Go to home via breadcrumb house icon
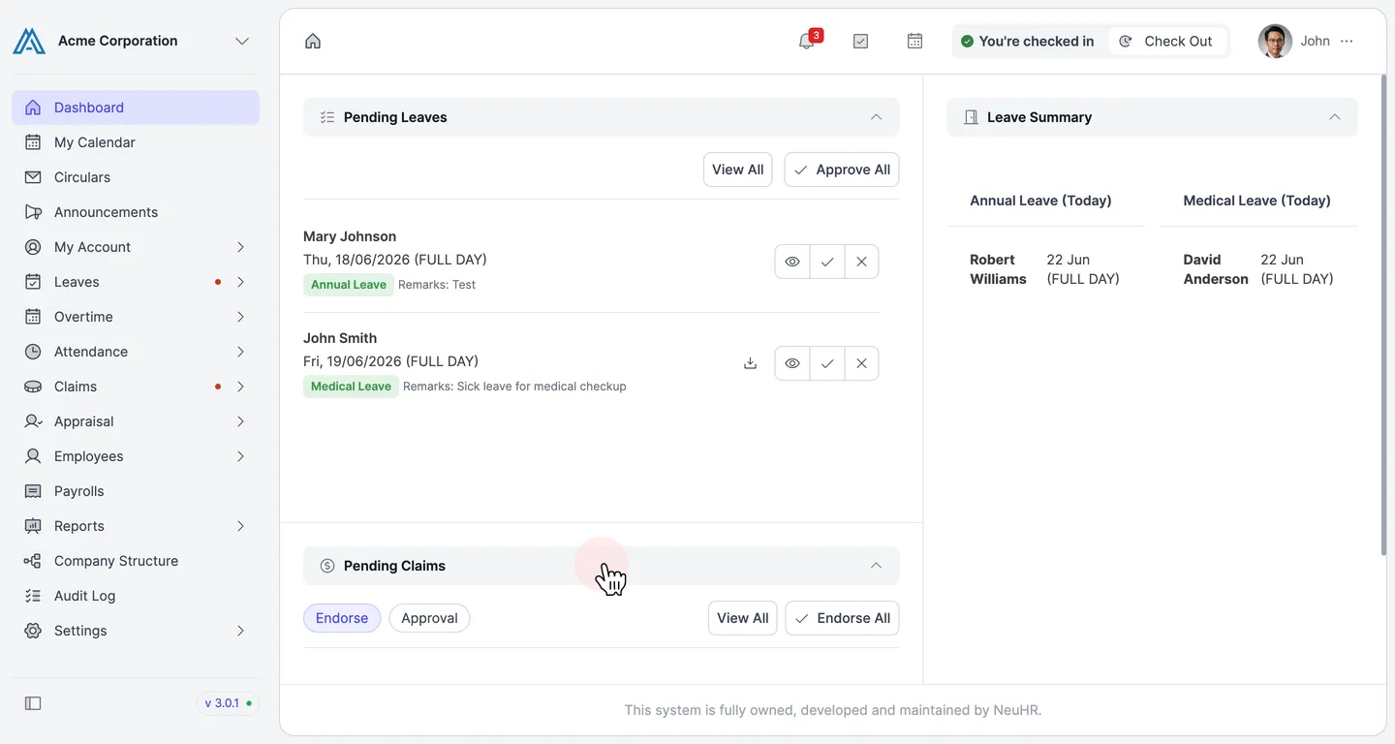 coord(313,42)
